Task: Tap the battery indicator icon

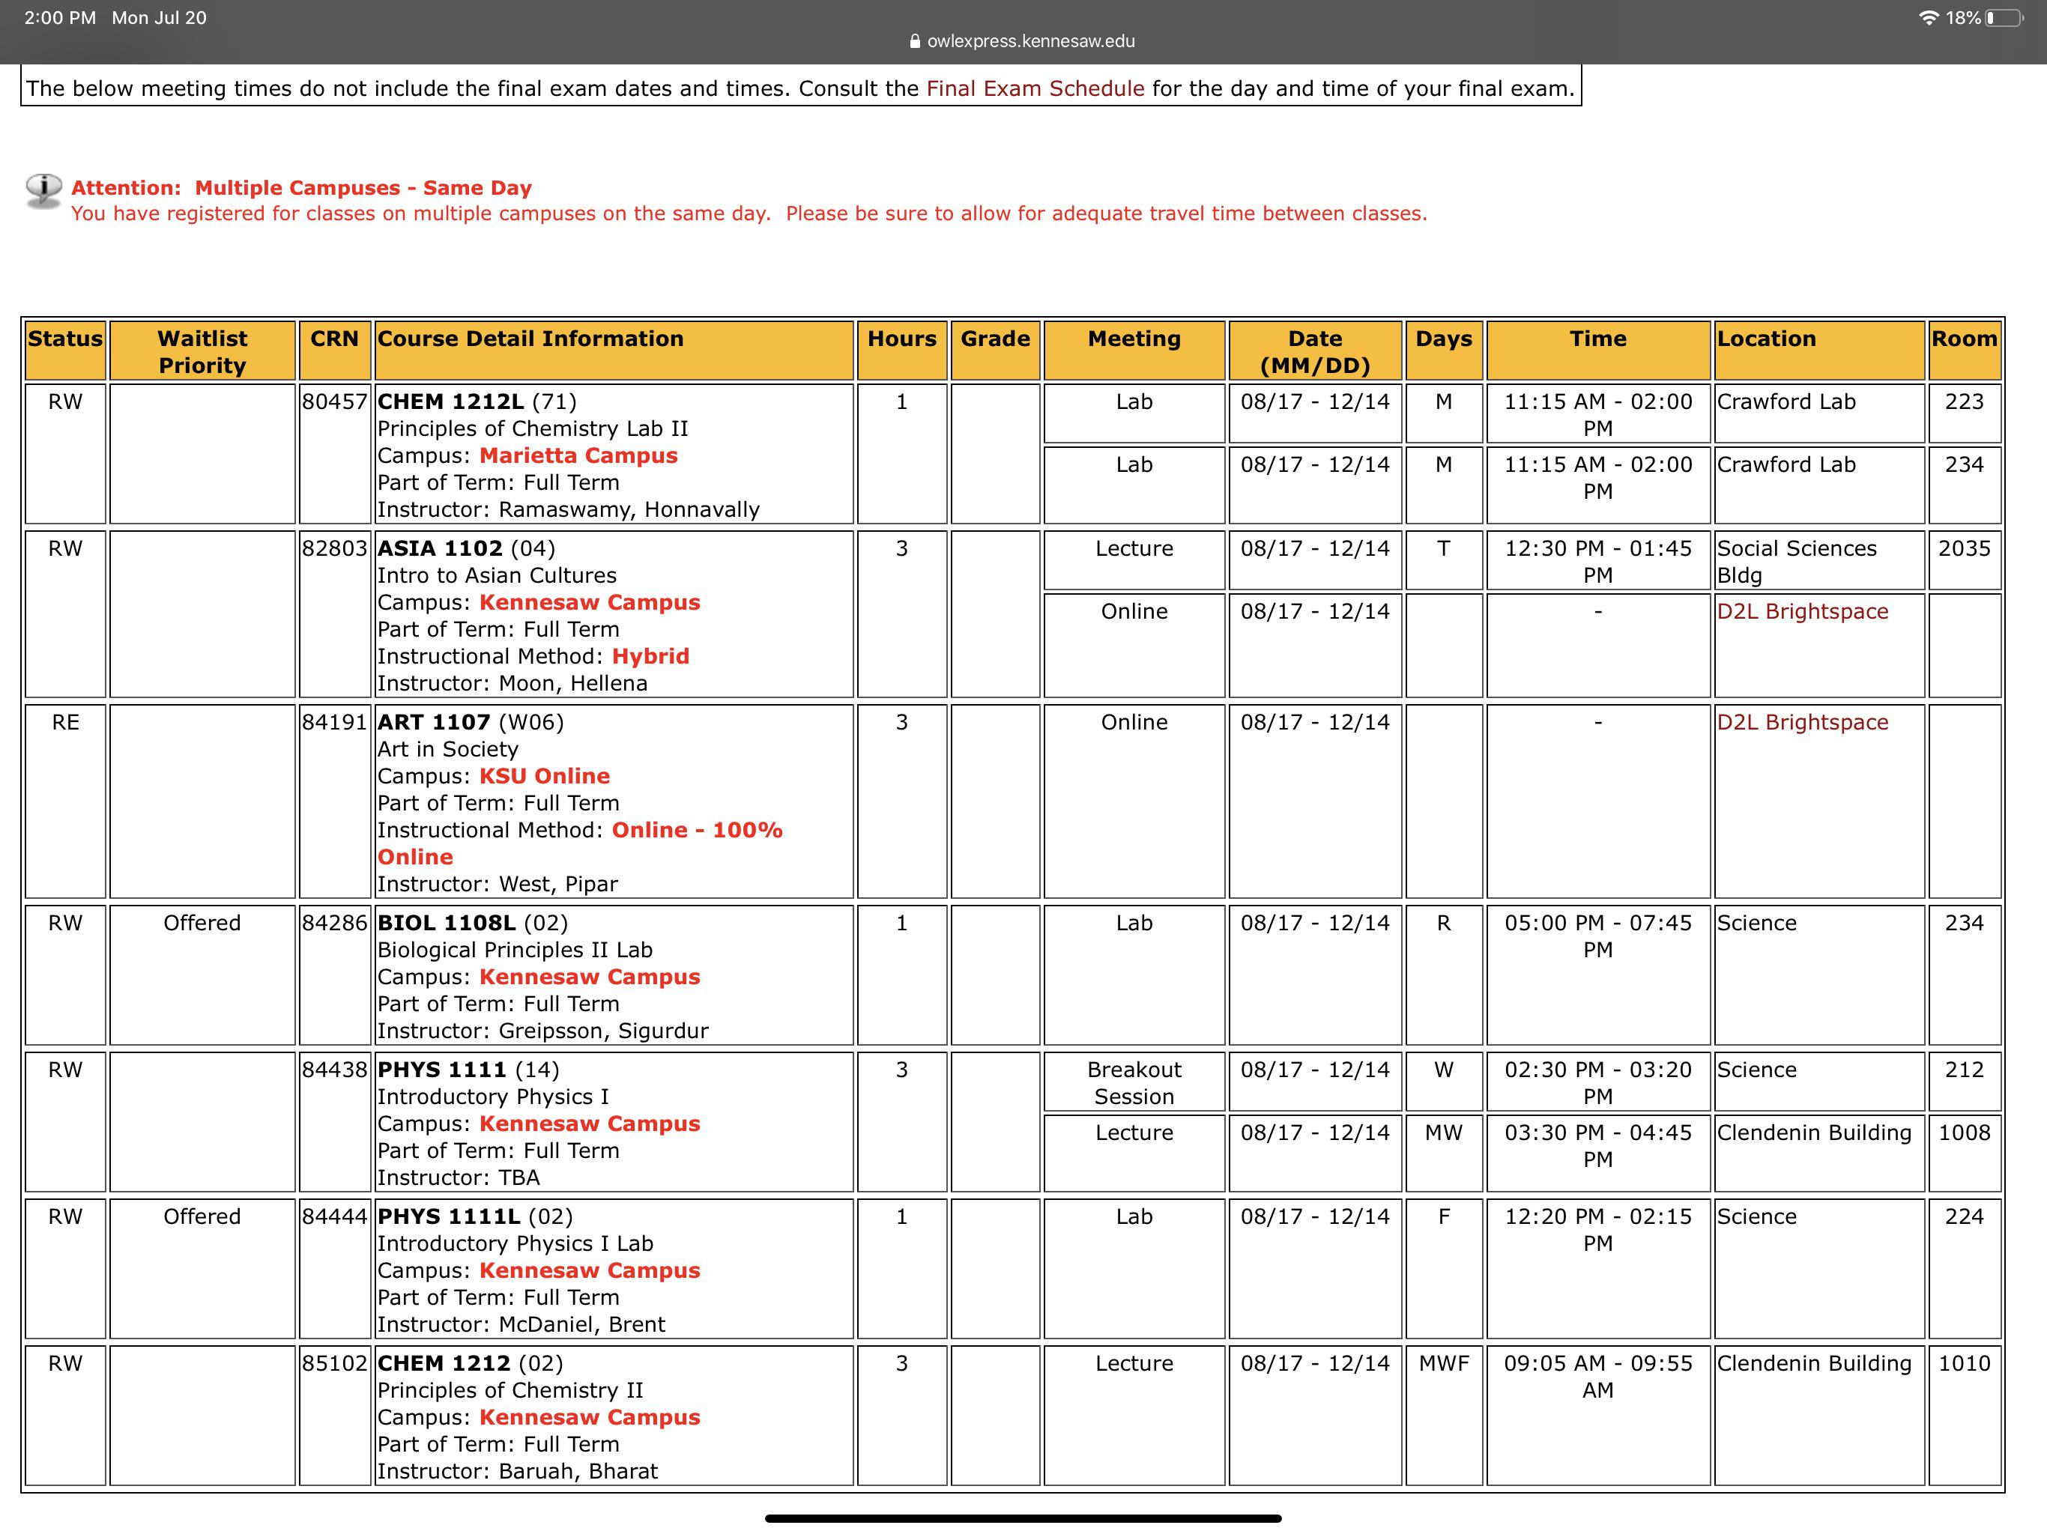Action: point(2004,17)
